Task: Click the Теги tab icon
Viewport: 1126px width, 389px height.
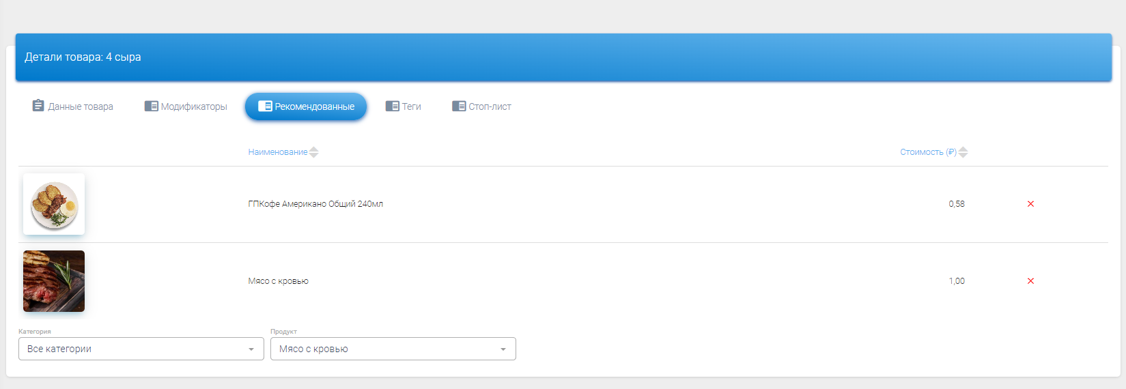Action: pyautogui.click(x=392, y=106)
